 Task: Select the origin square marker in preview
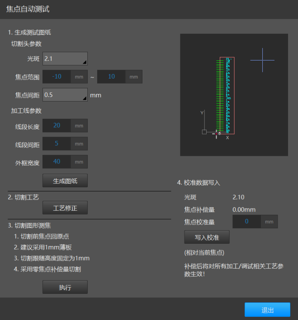204,132
